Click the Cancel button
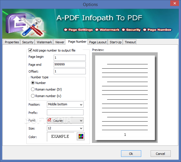 [x=161, y=154]
